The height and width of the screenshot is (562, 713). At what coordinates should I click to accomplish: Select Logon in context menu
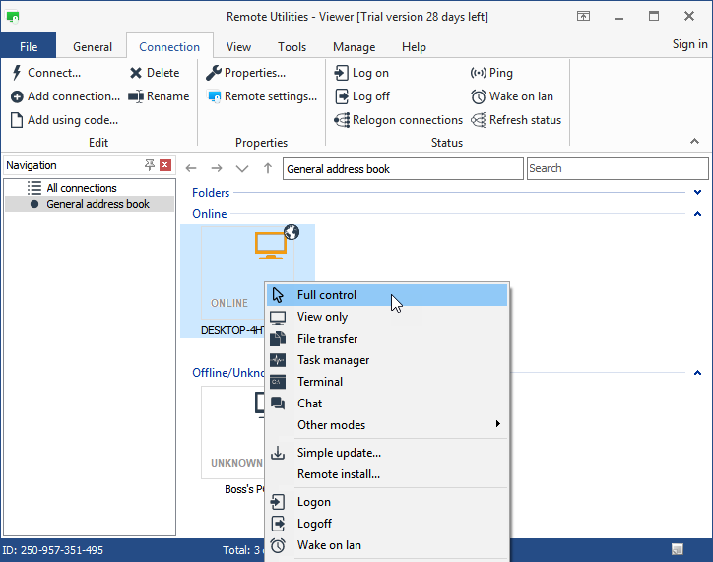(x=387, y=502)
